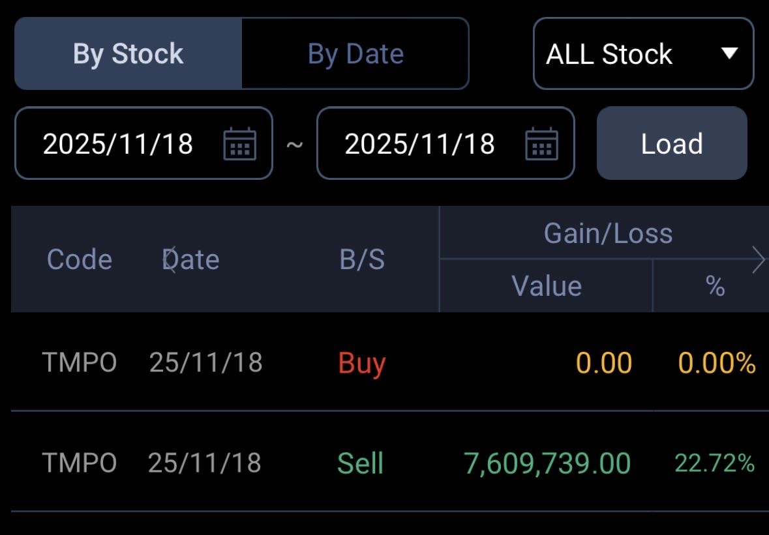769x535 pixels.
Task: Sort by the Date column header
Action: [x=190, y=259]
